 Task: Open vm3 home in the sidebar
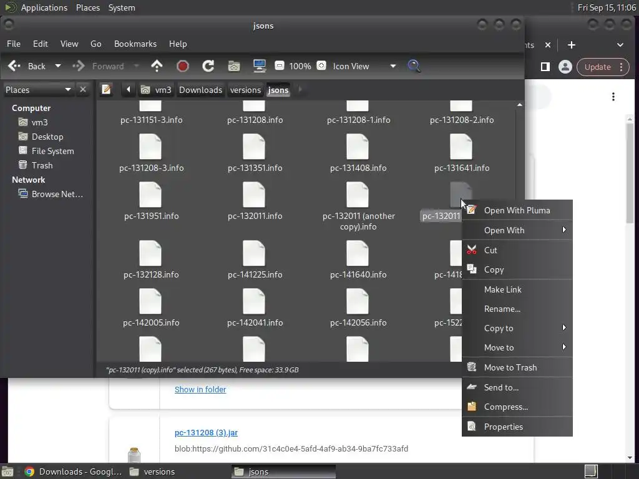39,122
